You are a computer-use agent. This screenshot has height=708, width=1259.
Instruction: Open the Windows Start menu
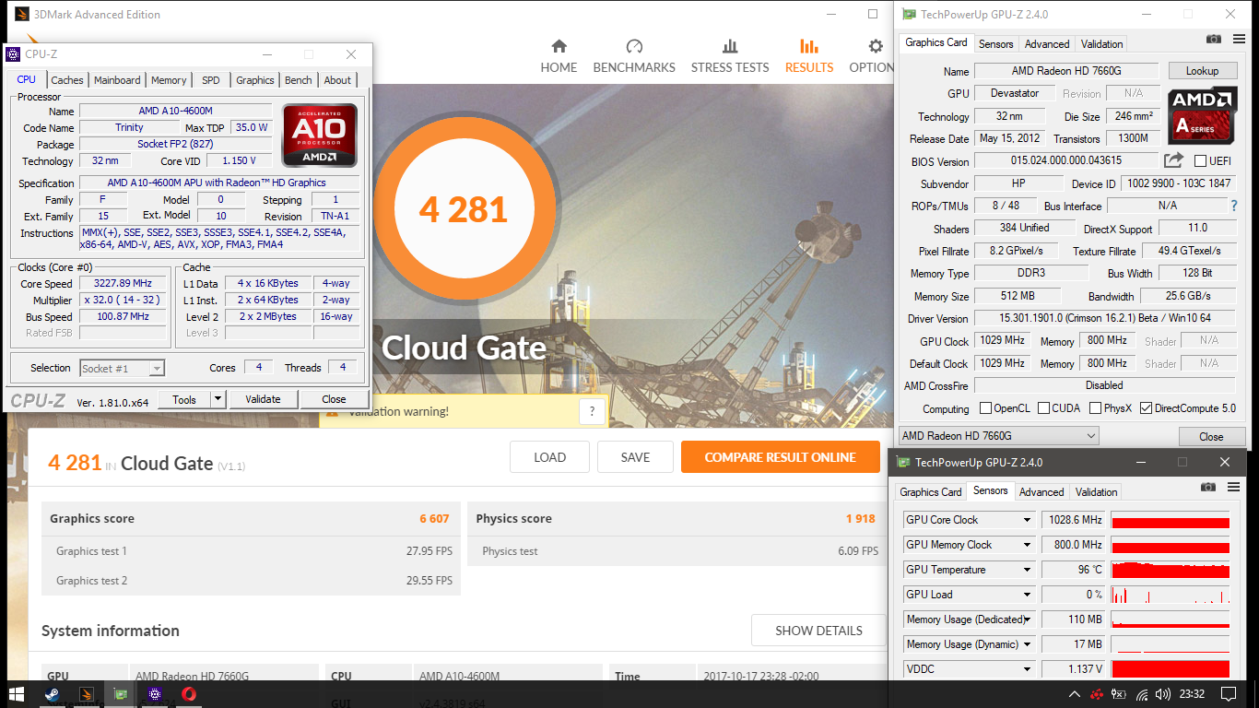click(x=17, y=694)
